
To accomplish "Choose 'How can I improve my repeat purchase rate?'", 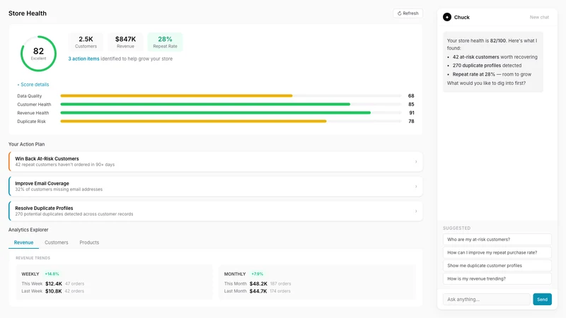I will click(497, 252).
